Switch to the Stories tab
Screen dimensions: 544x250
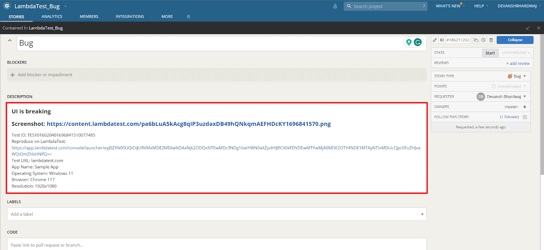(16, 17)
